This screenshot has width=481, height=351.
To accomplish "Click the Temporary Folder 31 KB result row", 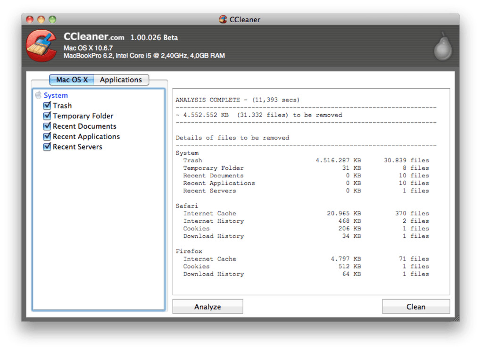I will pos(306,168).
